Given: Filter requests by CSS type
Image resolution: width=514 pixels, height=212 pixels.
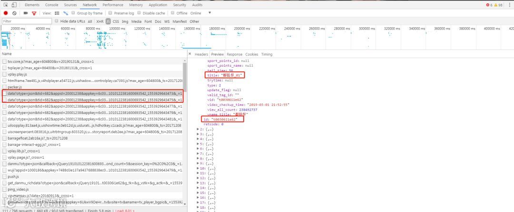Looking at the screenshot, I should (x=116, y=21).
